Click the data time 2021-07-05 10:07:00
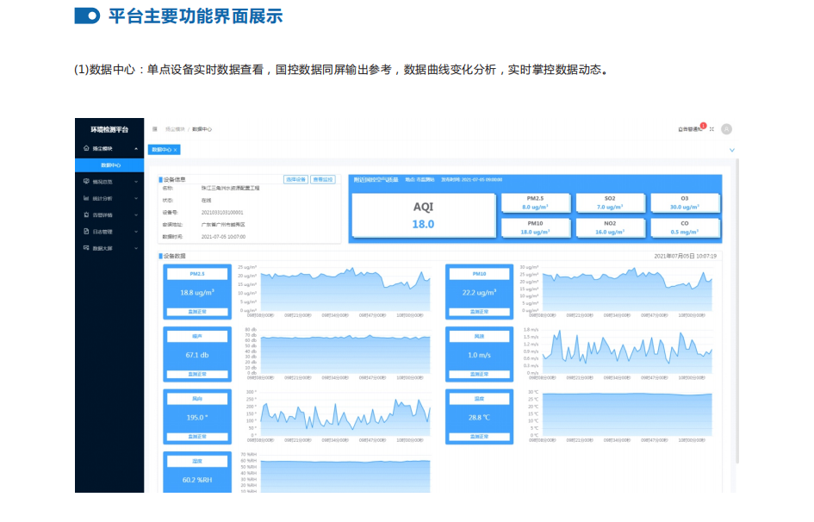This screenshot has height=522, width=814. (x=223, y=237)
